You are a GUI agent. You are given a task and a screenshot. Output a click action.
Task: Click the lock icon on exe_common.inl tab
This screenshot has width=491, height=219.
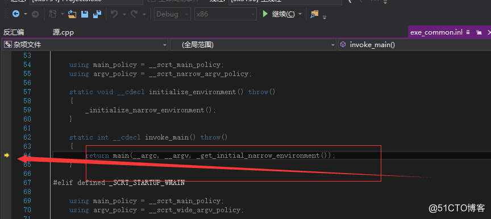pos(468,32)
